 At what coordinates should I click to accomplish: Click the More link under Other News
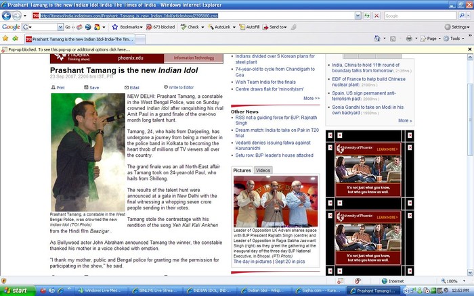(x=311, y=98)
